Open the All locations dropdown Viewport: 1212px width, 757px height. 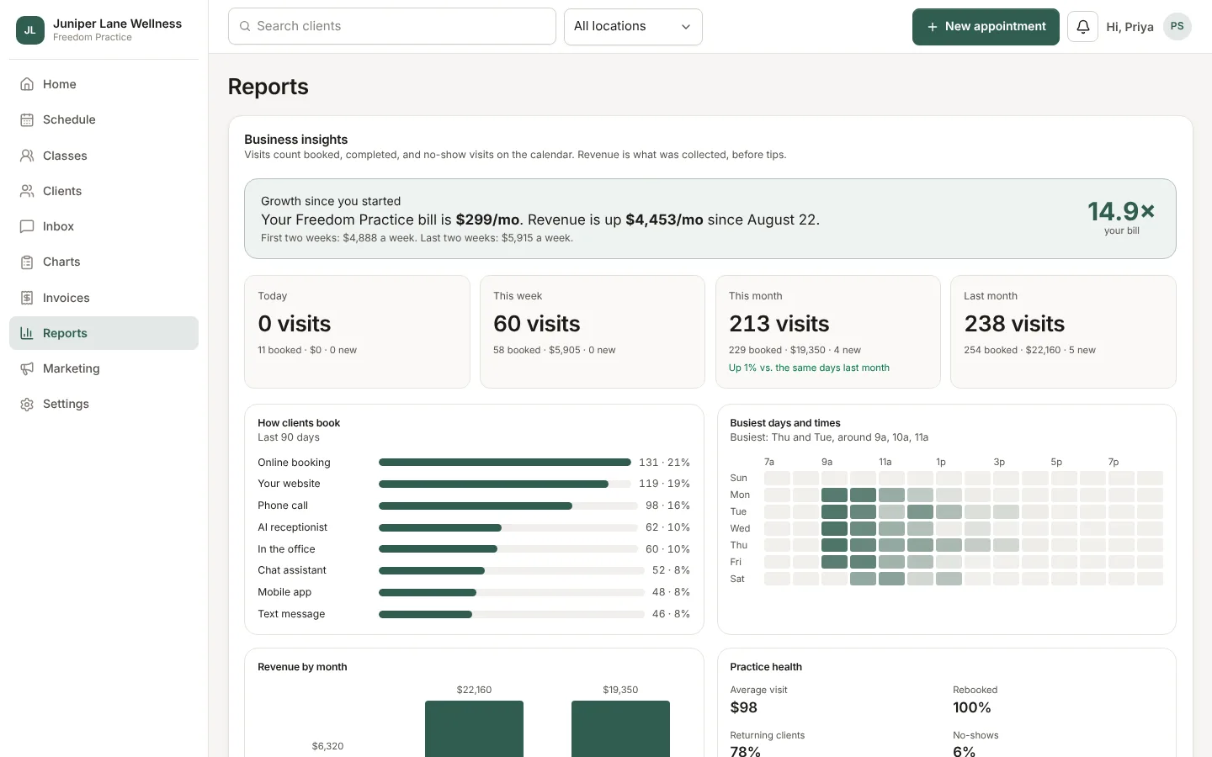click(x=633, y=26)
